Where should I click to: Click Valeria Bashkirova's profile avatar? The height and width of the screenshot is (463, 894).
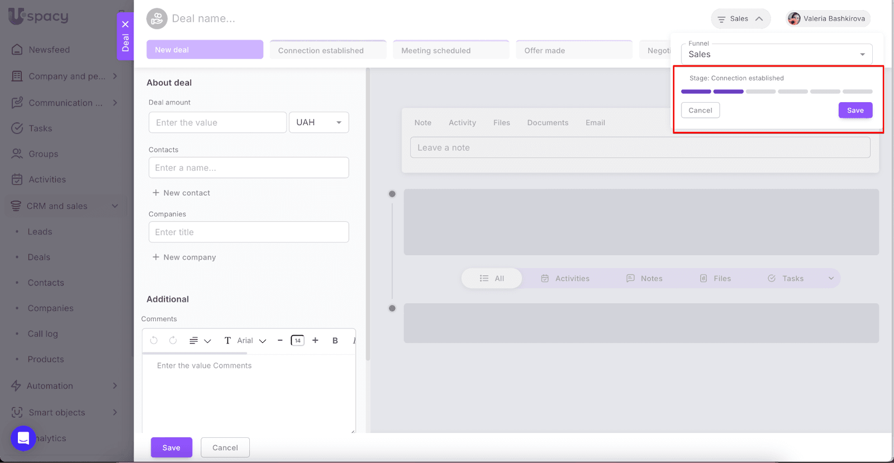click(794, 19)
